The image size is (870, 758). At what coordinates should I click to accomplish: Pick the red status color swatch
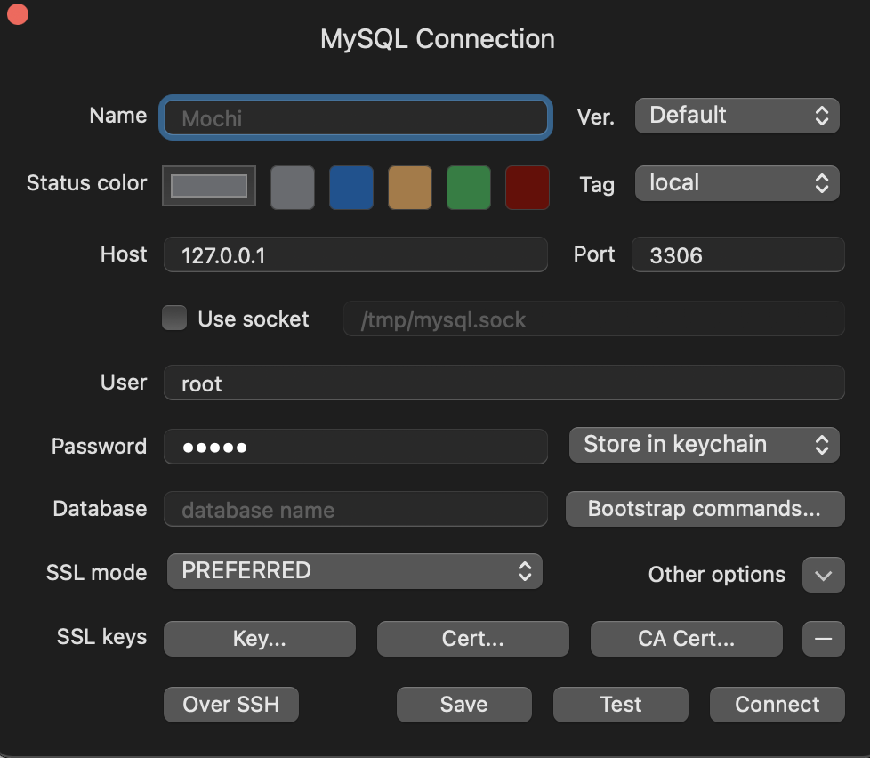pyautogui.click(x=527, y=187)
